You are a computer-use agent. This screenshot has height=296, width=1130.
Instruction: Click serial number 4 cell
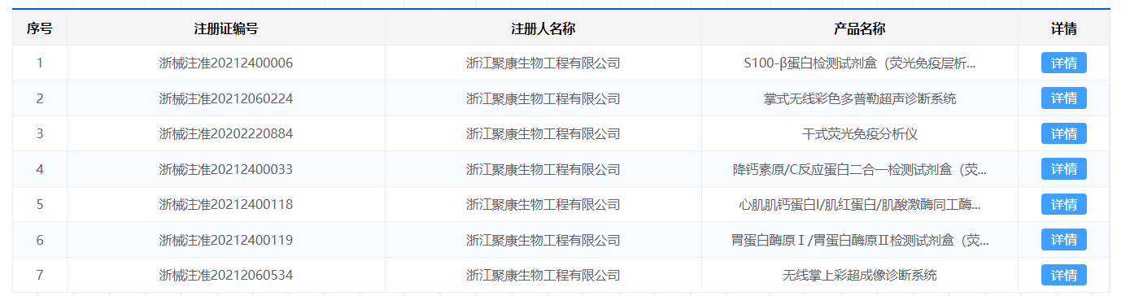(x=40, y=169)
